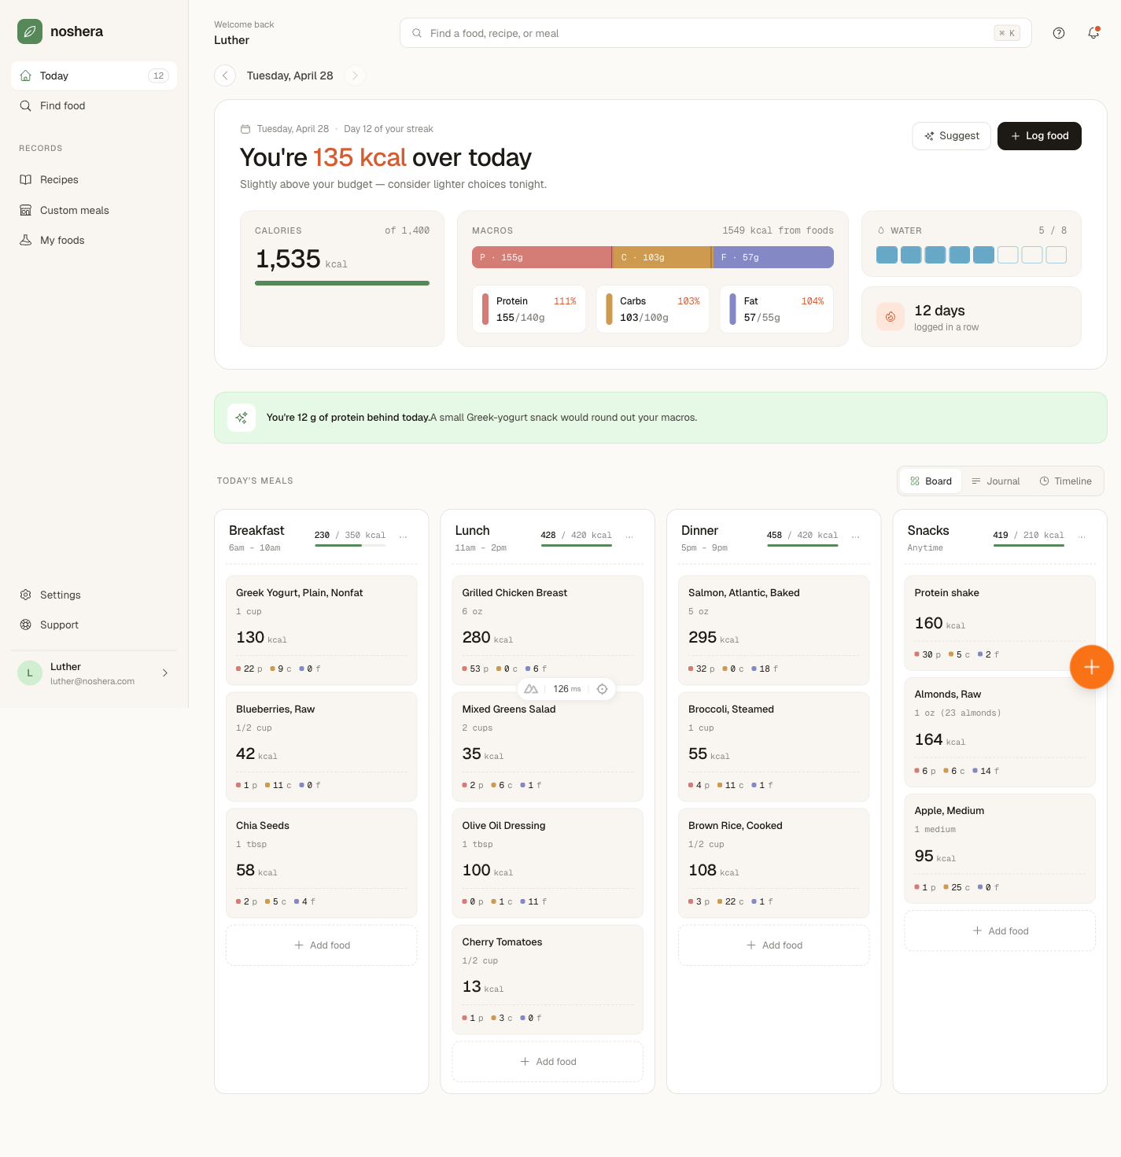
Task: Click the protein segment of macros bar
Action: (541, 257)
